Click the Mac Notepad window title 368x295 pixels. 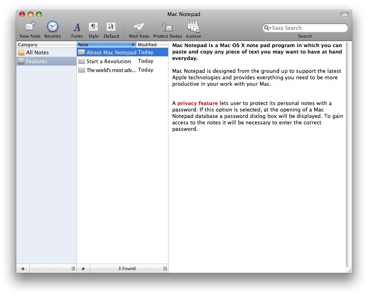tap(184, 14)
